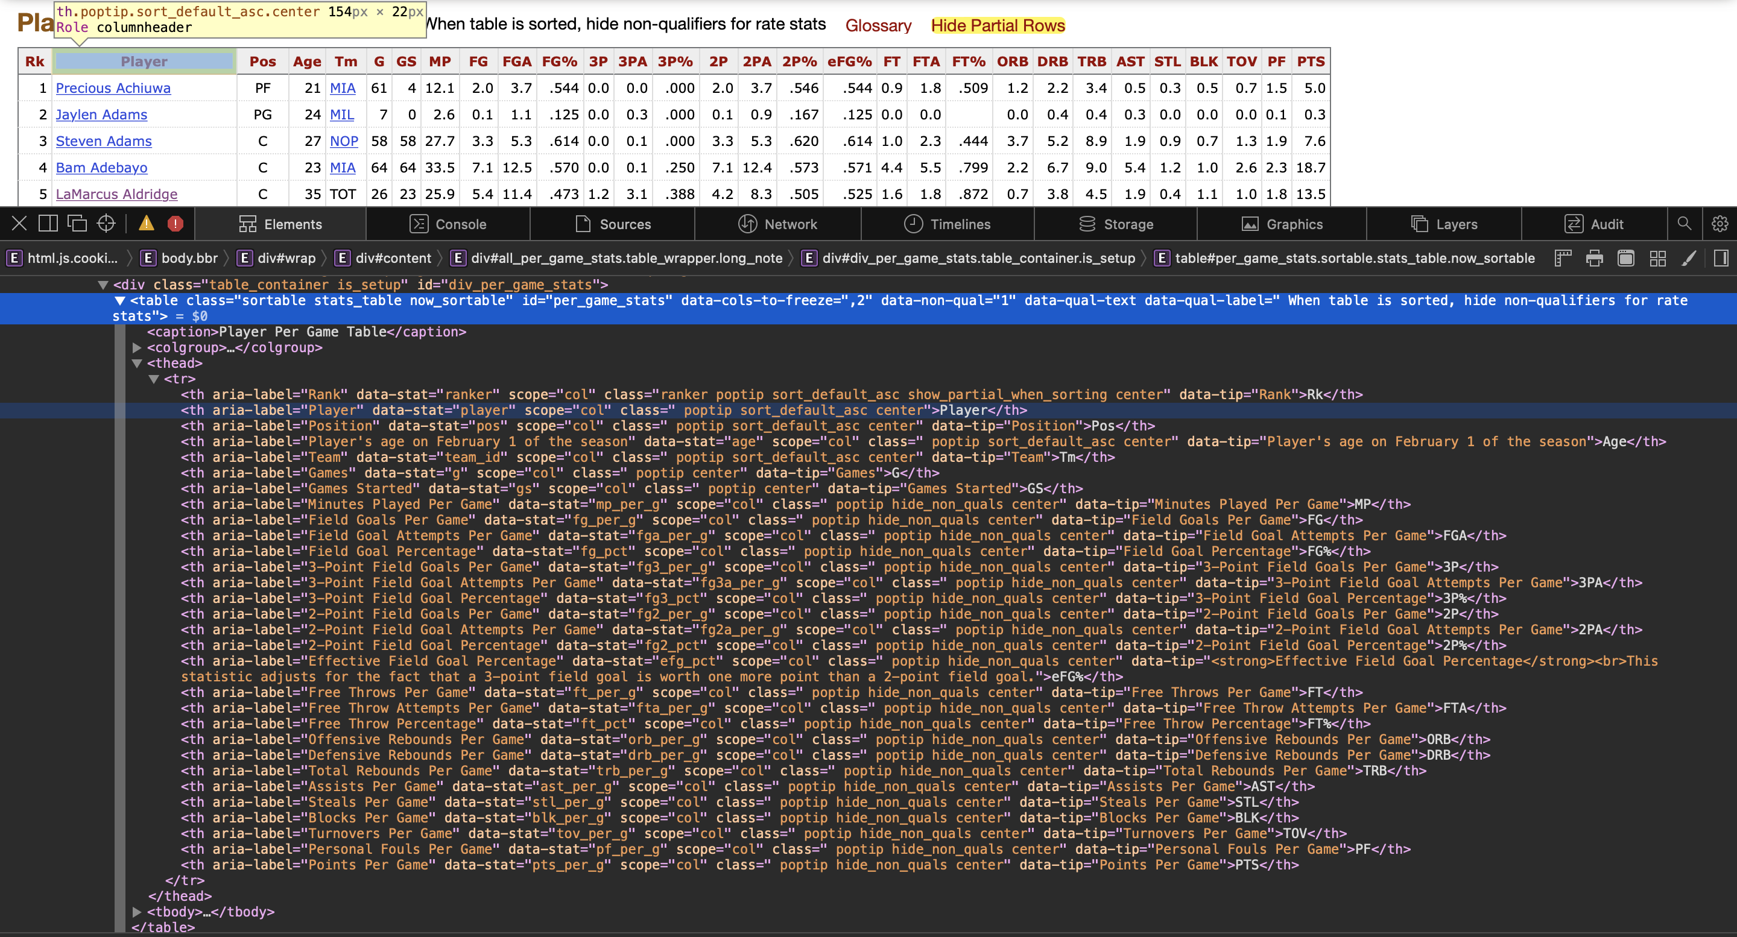
Task: Collapse the thead node
Action: 137,364
